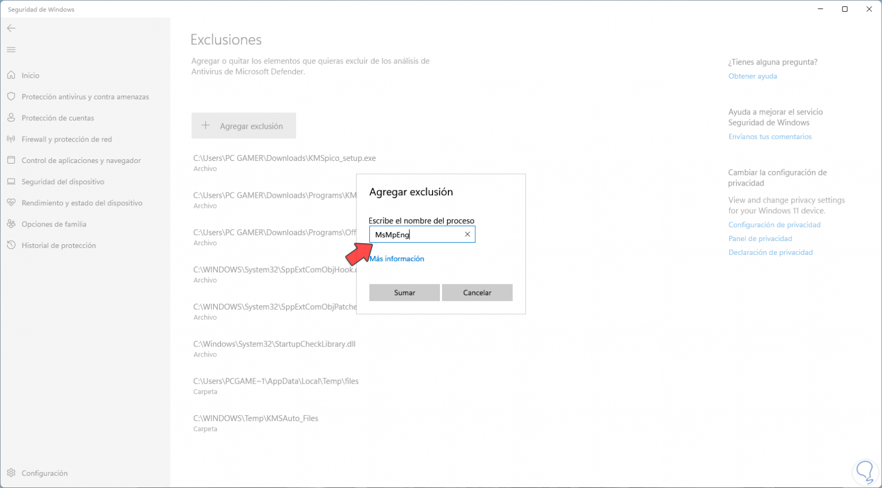Click the plus icon on Agregar exclusión
The width and height of the screenshot is (882, 488).
(206, 126)
